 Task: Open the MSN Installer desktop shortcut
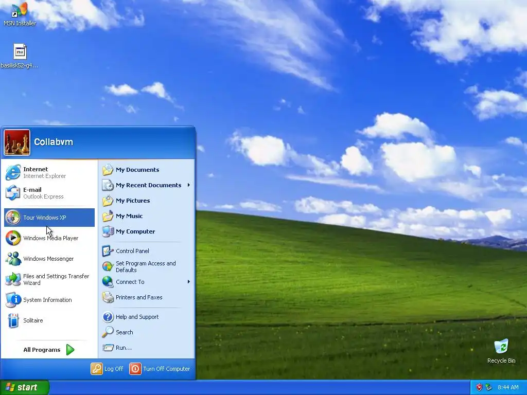[x=20, y=14]
